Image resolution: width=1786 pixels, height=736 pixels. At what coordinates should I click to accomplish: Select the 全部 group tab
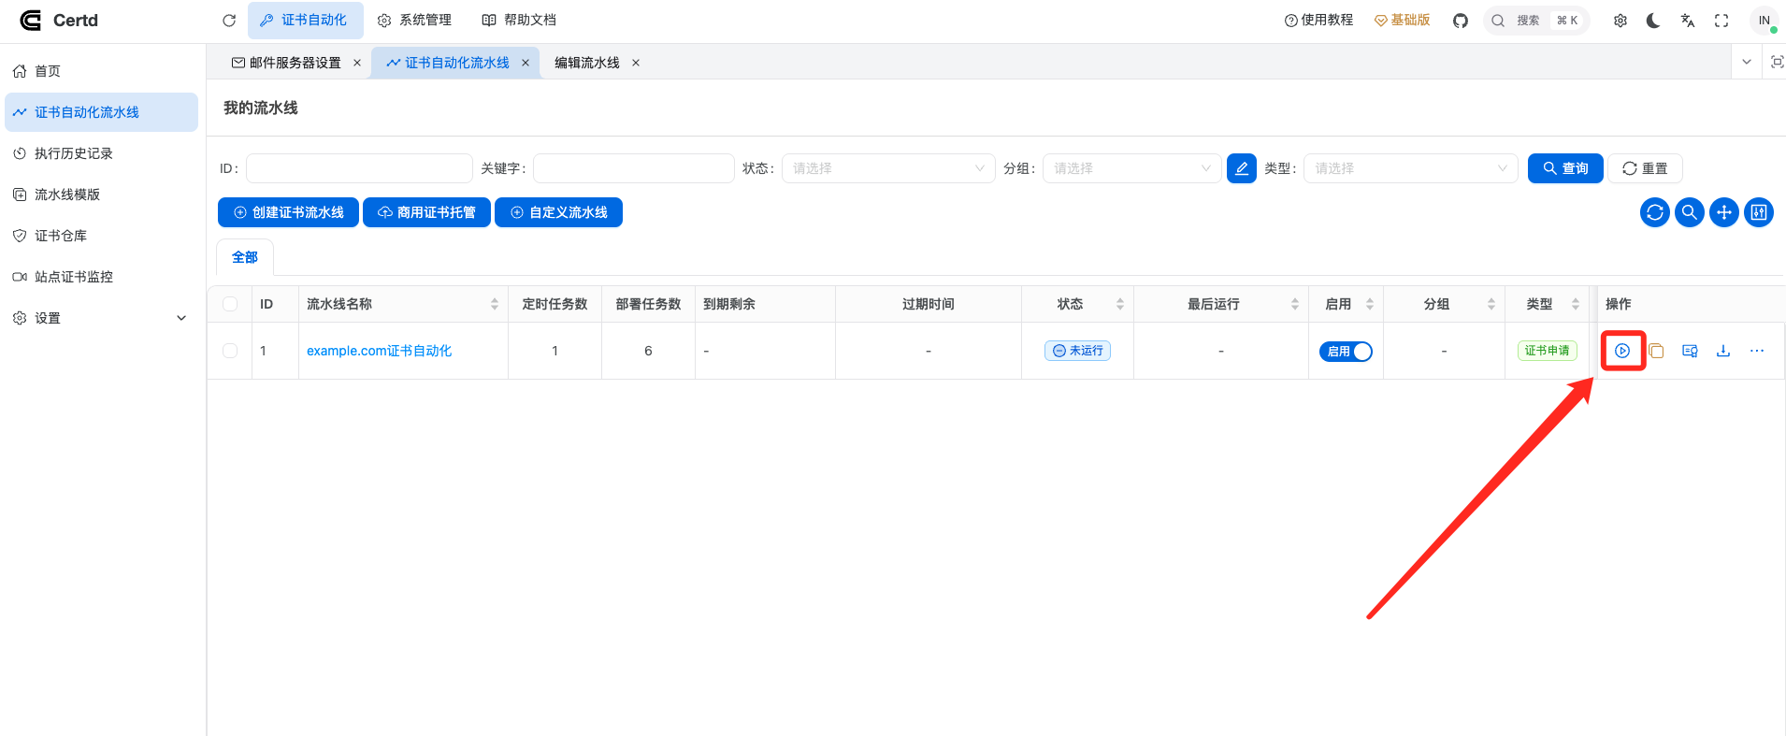coord(245,257)
